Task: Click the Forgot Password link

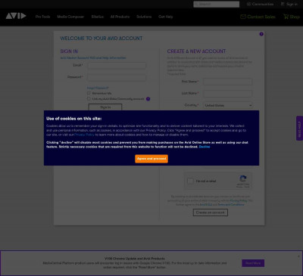Action: (98, 88)
